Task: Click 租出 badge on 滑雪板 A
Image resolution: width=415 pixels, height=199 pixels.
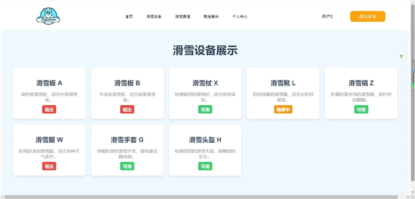Action: point(49,110)
